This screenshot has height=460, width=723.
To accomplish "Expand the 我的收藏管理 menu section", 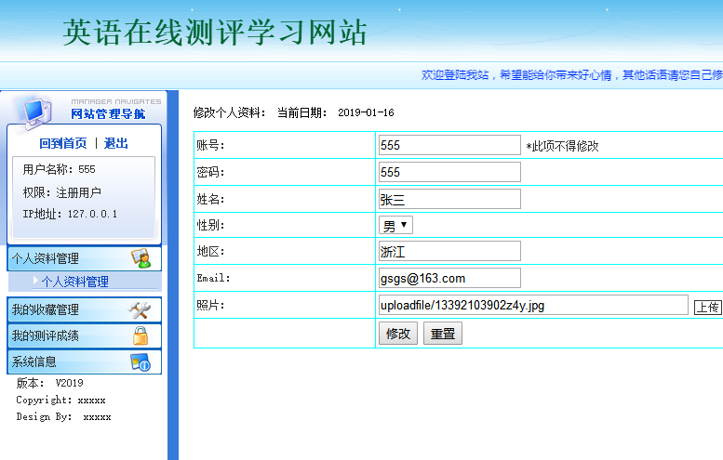I will (85, 309).
